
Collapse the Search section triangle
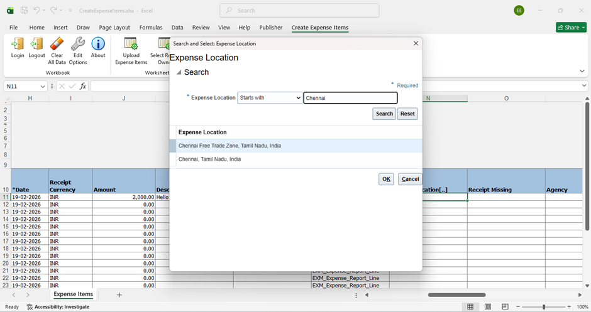point(179,72)
